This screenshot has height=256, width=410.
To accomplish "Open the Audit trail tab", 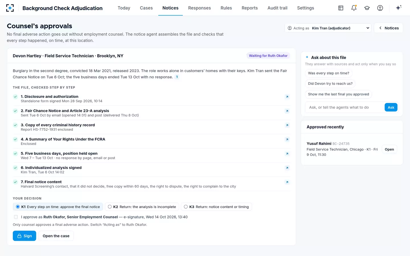I will [x=277, y=8].
